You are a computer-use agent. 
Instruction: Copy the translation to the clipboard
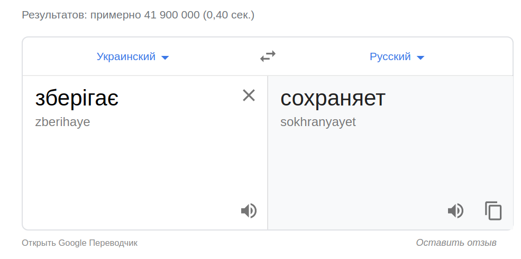493,211
